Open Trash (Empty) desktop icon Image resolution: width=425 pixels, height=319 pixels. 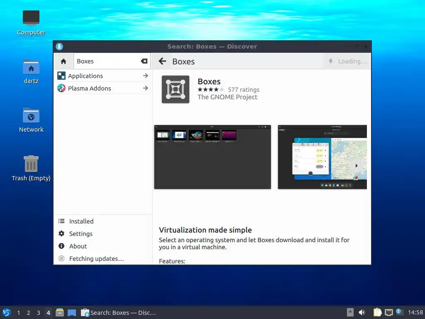(31, 168)
